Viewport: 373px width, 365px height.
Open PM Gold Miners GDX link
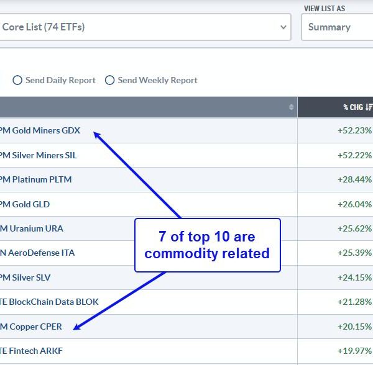tap(40, 130)
